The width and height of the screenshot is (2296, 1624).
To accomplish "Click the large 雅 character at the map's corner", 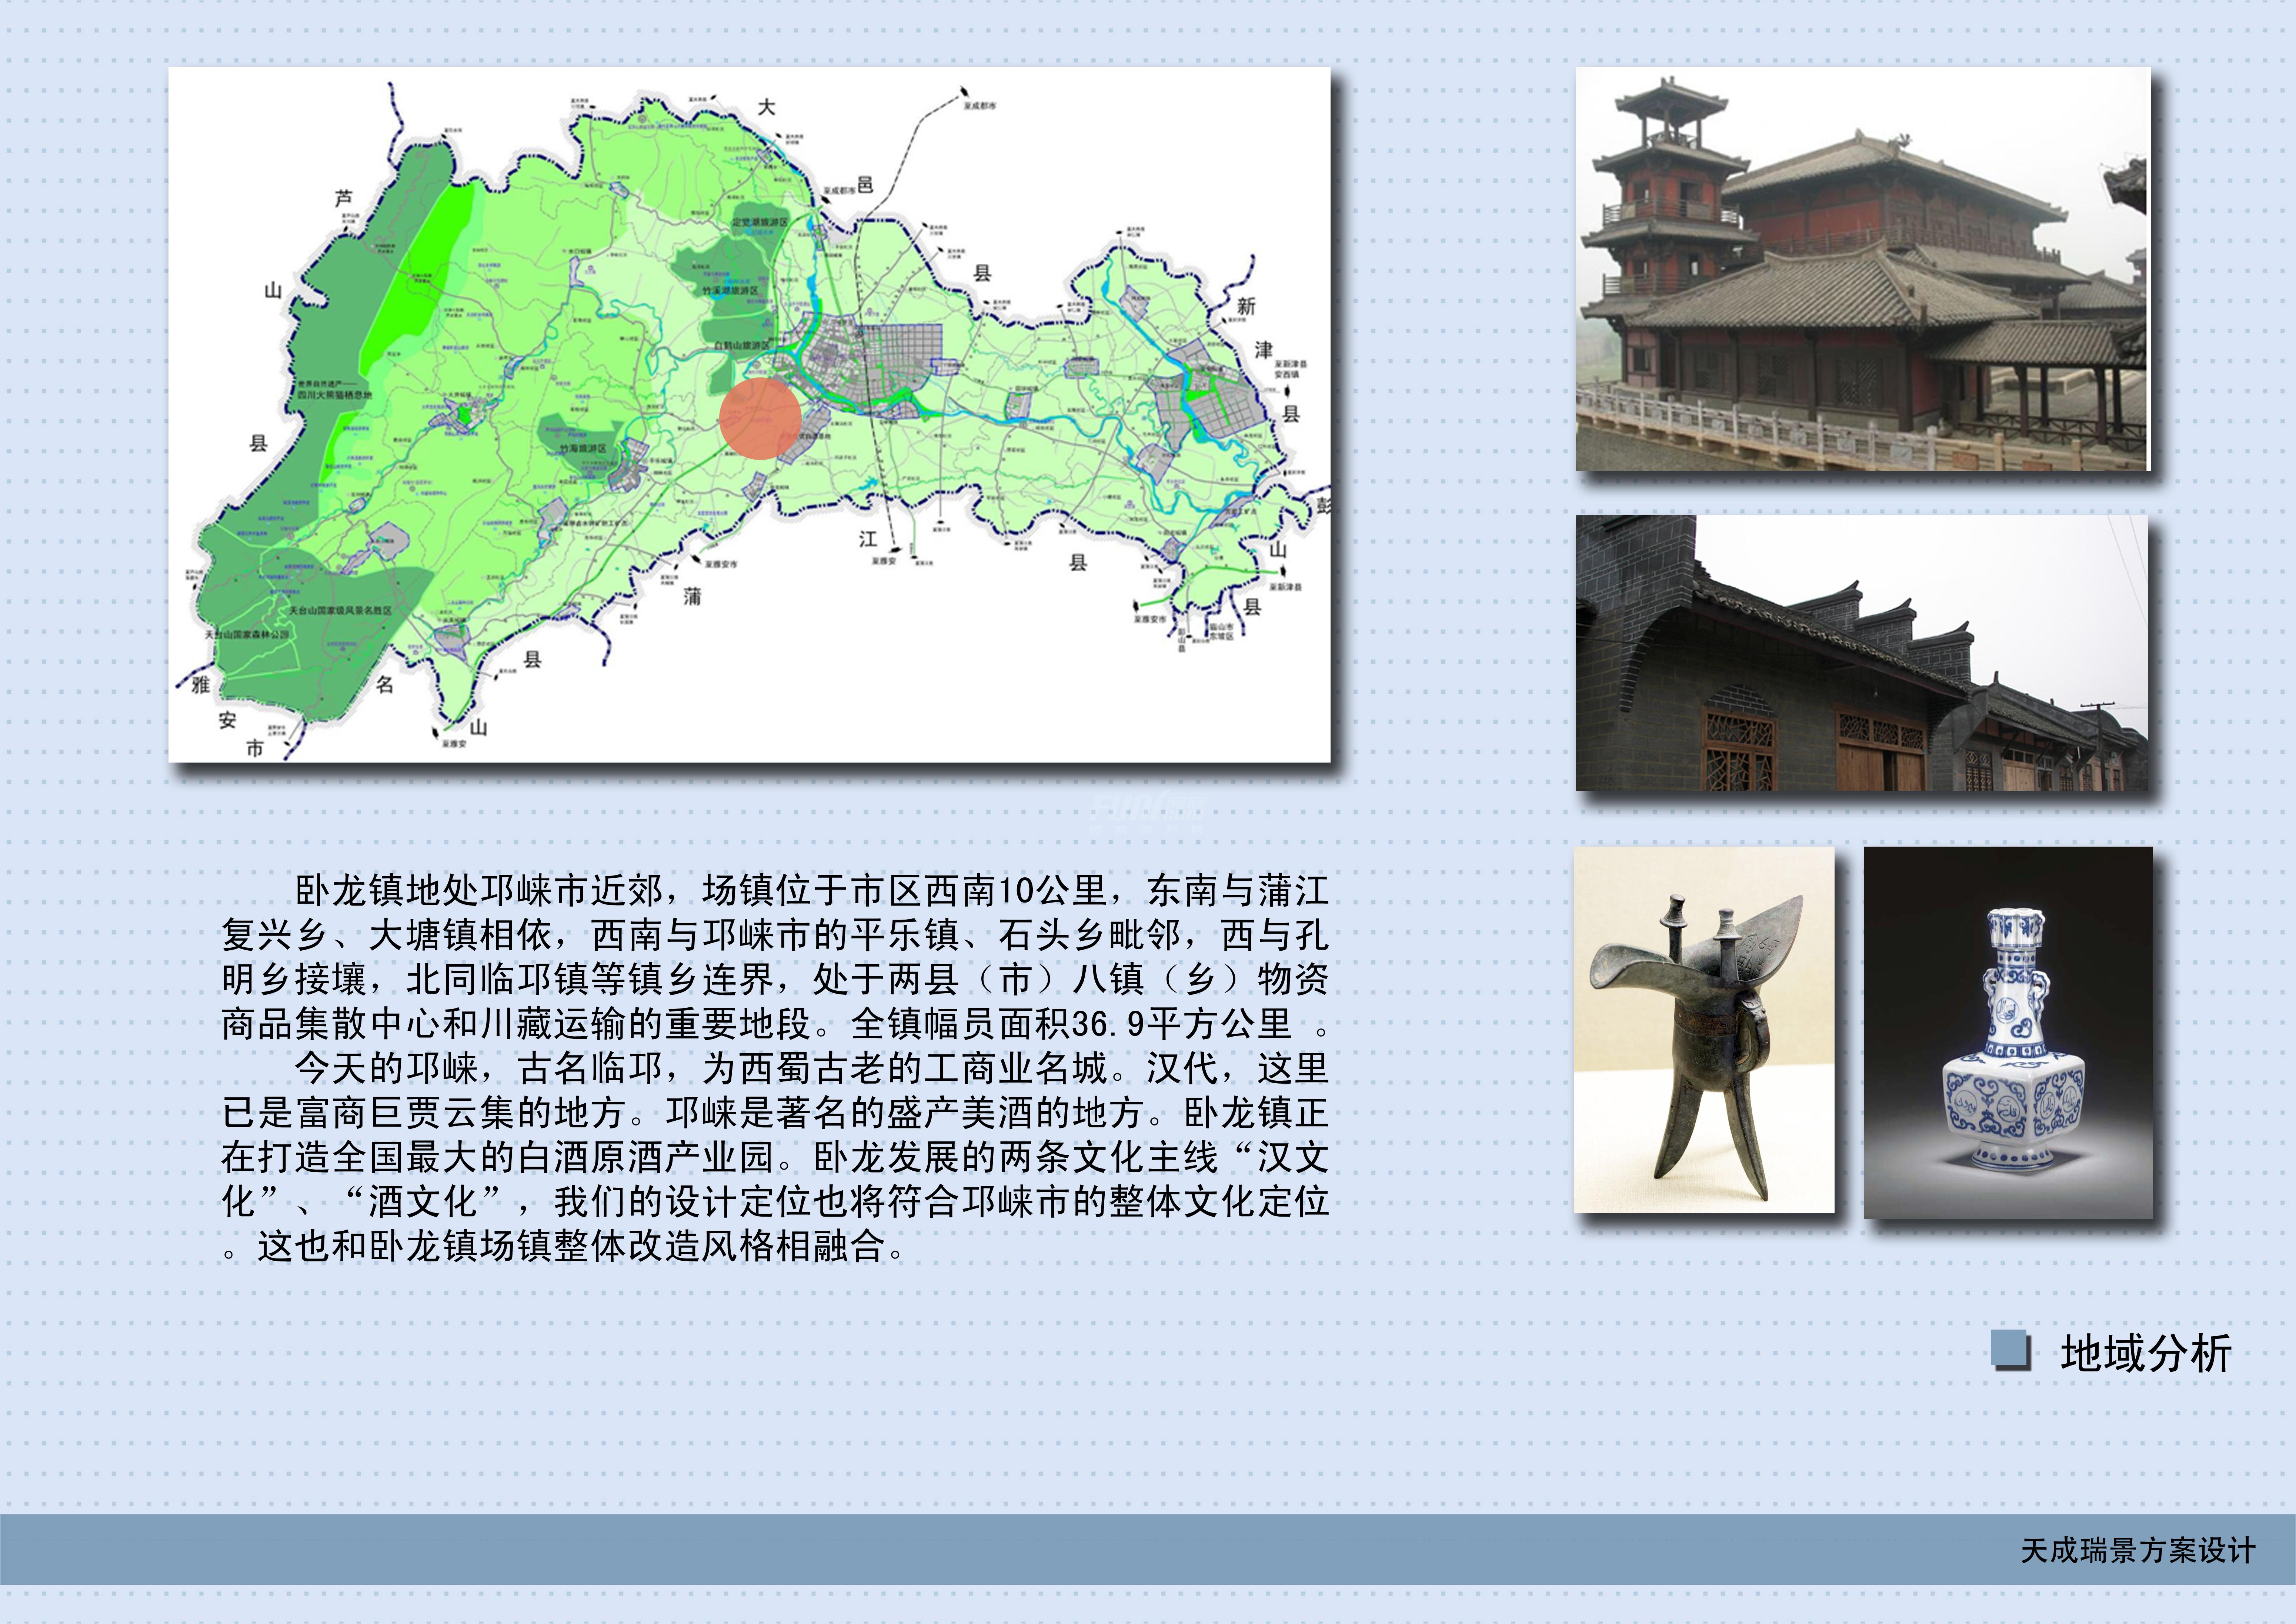I will pos(201,685).
